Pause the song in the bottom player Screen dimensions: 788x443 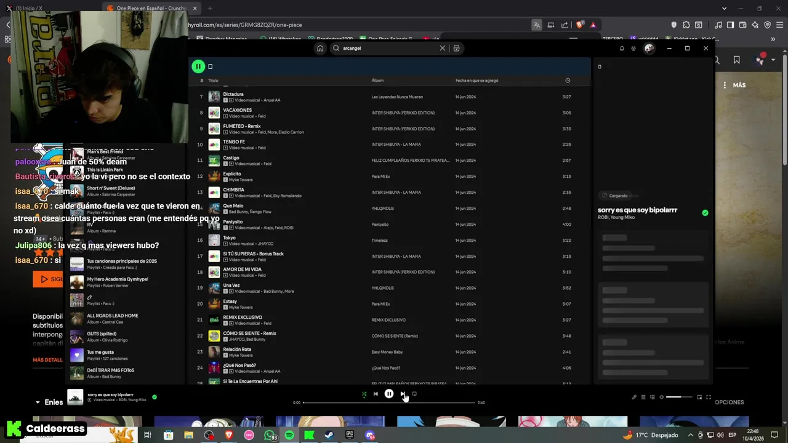[x=389, y=394]
